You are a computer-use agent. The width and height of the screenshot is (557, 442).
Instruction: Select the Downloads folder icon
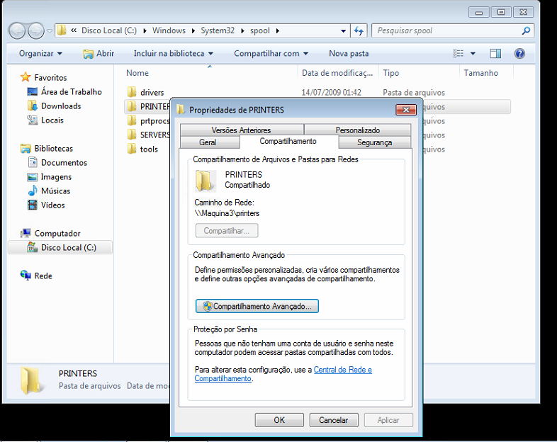point(33,106)
